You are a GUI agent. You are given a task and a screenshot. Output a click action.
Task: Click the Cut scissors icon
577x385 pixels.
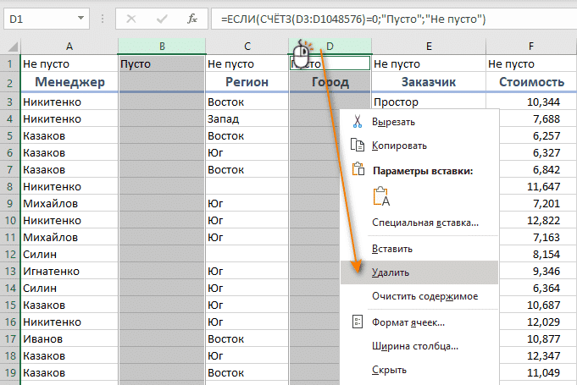point(357,122)
